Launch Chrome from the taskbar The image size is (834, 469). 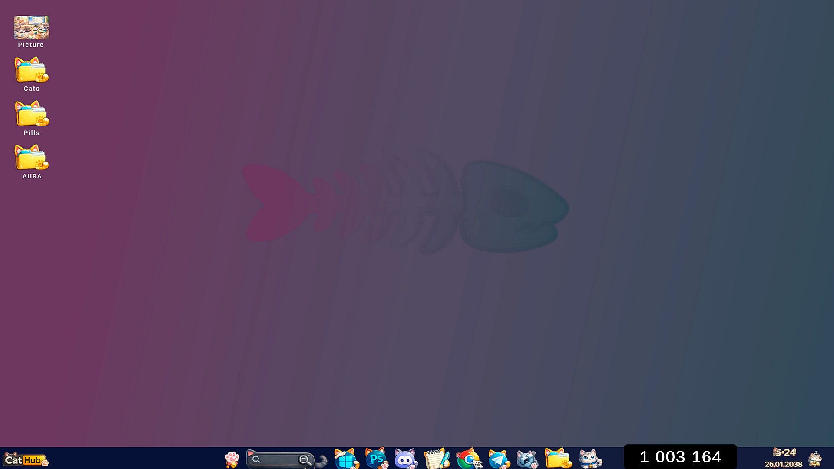click(468, 459)
